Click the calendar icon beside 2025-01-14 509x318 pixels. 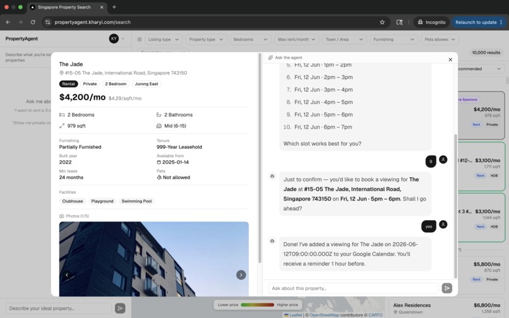[159, 162]
